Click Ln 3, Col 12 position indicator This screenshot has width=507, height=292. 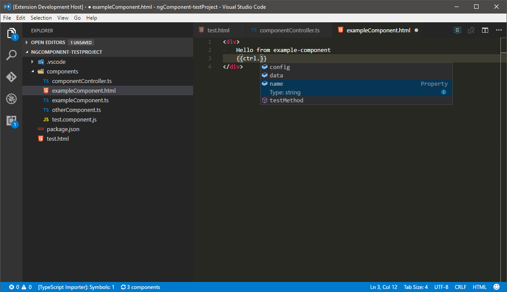click(384, 287)
